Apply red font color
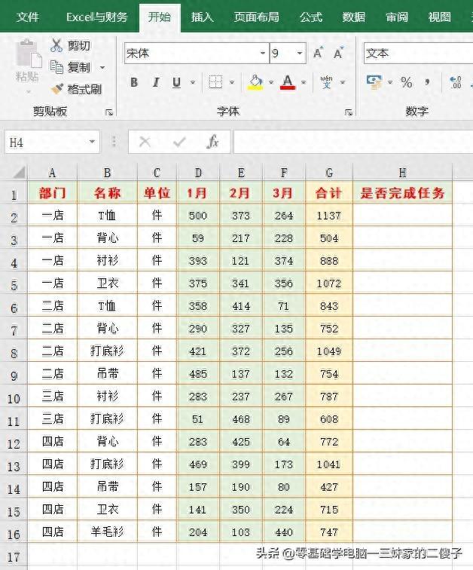 [288, 82]
